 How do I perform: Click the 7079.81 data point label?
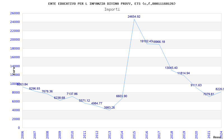click(209, 94)
